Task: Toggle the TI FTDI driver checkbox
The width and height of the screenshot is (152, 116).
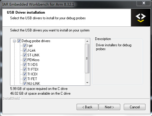Action: (25, 69)
